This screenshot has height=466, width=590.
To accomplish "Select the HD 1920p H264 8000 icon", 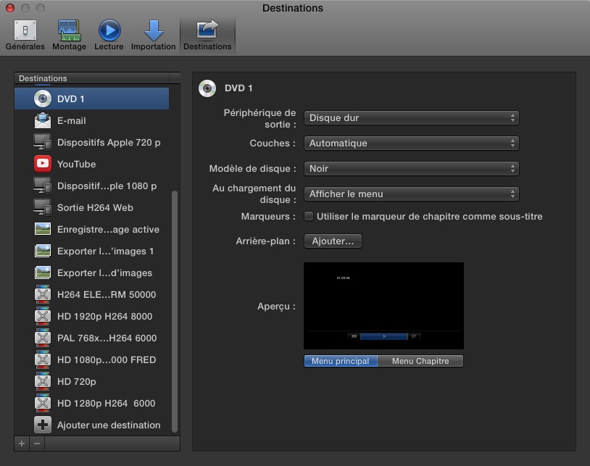I will pyautogui.click(x=41, y=316).
